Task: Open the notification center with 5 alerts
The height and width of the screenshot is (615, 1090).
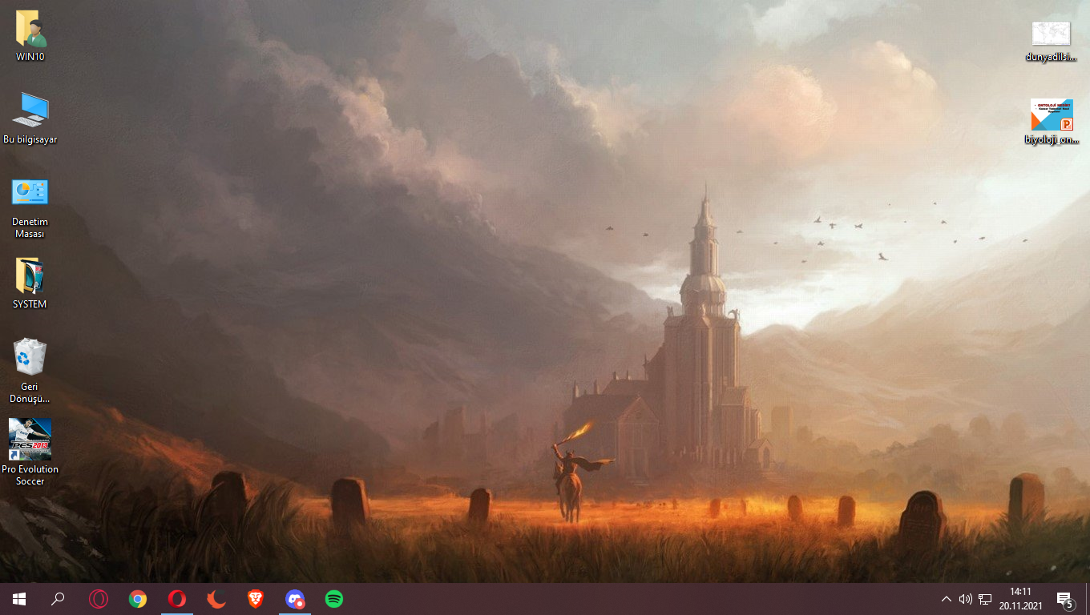Action: pos(1065,599)
